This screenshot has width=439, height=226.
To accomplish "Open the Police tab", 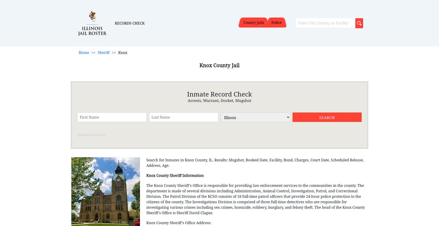I will pos(277,23).
